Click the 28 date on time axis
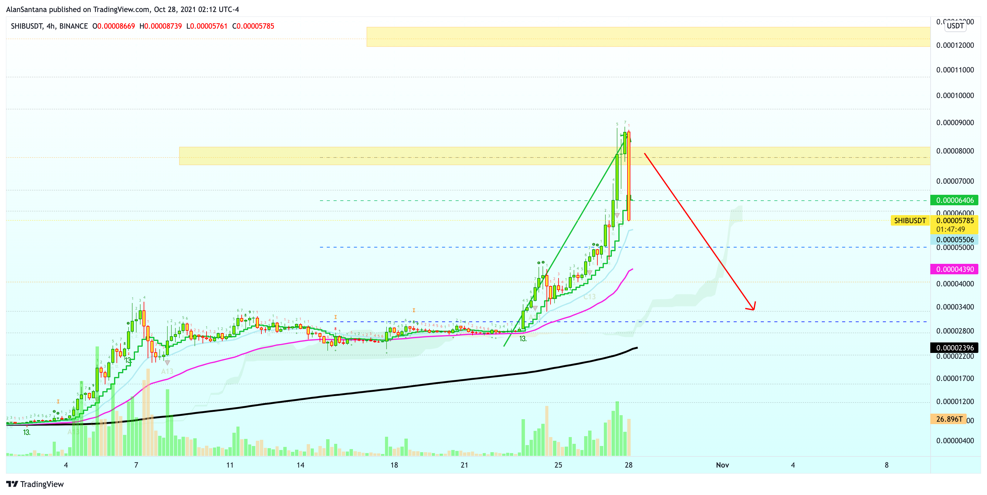 629,465
